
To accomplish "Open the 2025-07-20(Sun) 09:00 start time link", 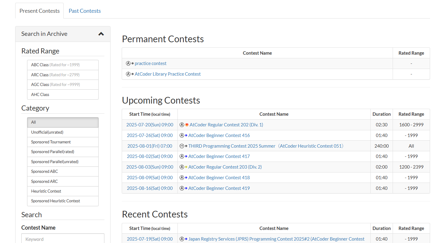I will [x=150, y=125].
